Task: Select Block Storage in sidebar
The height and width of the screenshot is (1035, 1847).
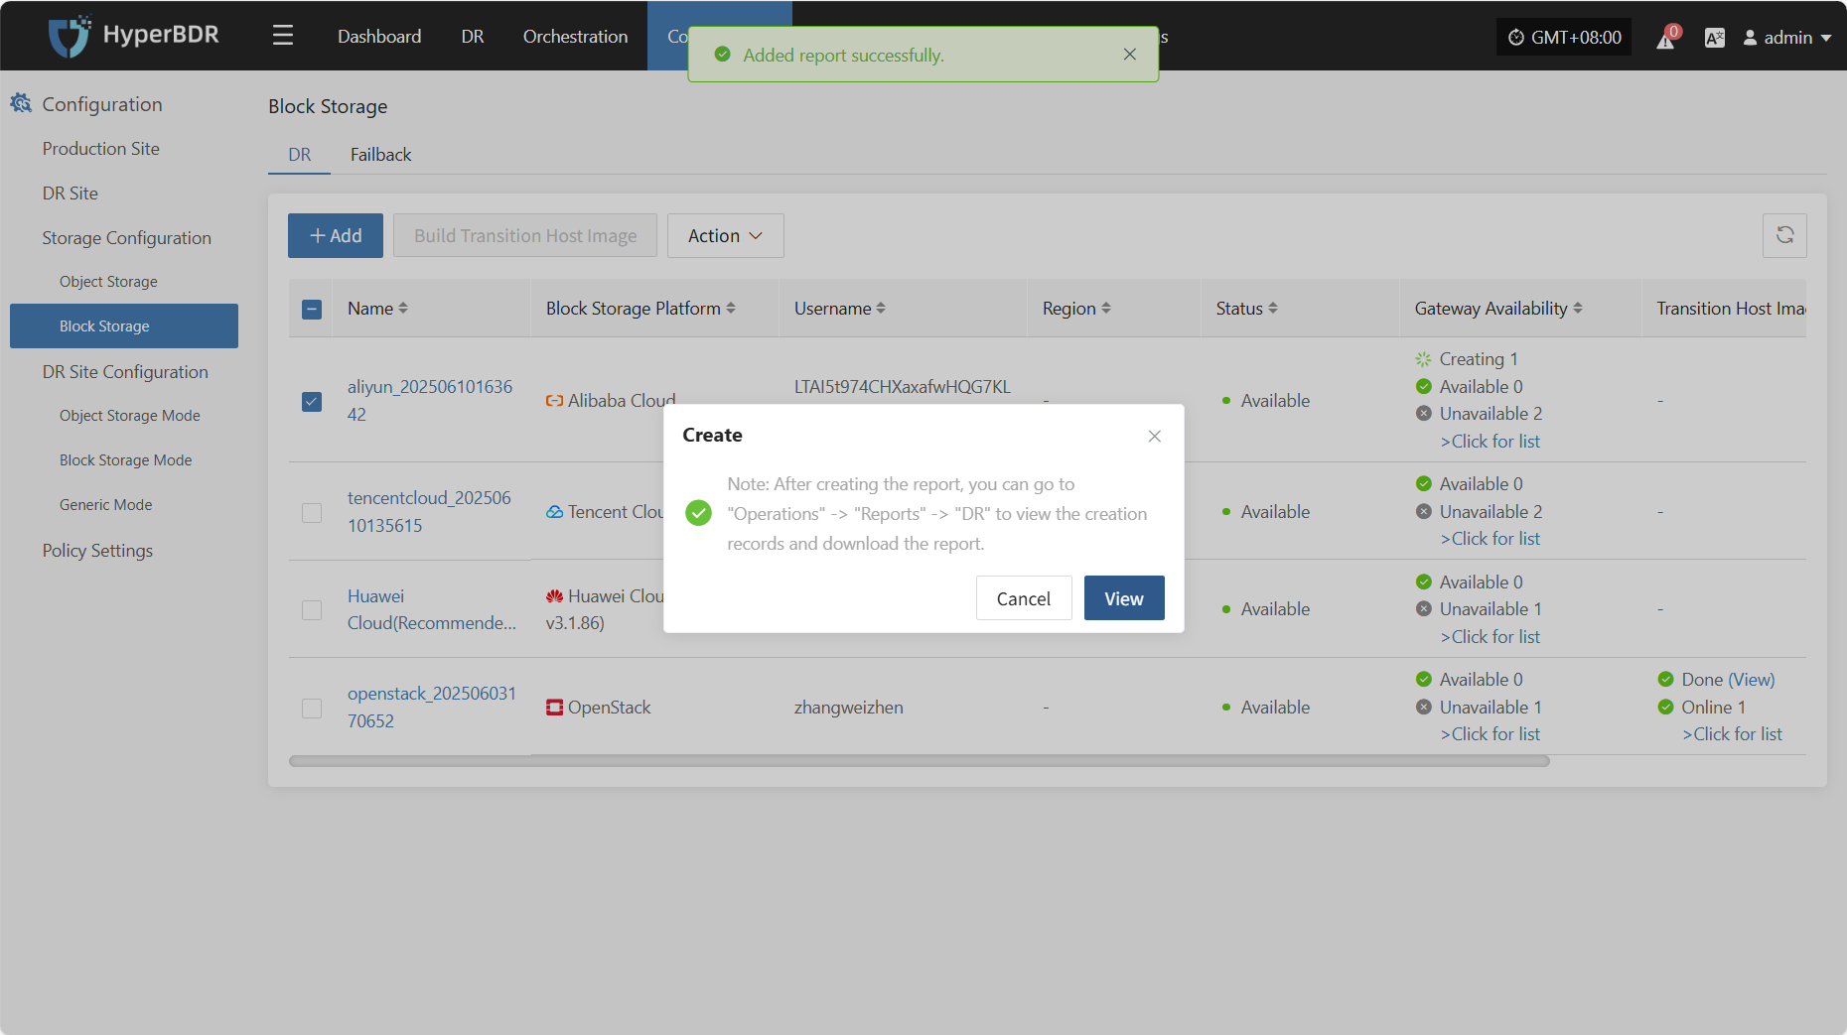Action: (x=124, y=326)
